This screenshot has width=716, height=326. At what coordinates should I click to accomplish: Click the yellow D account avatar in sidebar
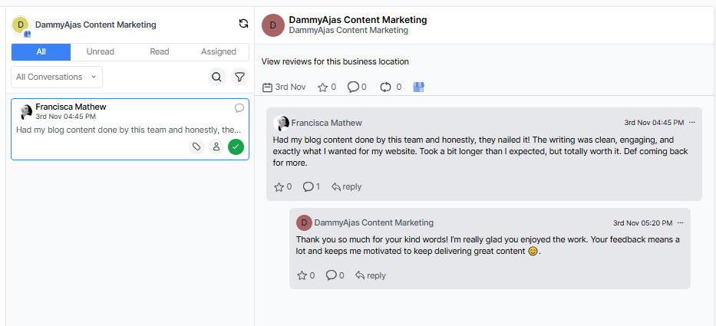[21, 25]
